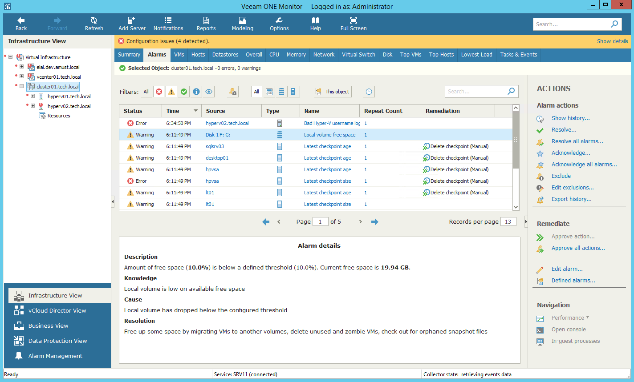634x382 pixels.
Task: Toggle the virtual machine object-type filter
Action: (x=269, y=92)
